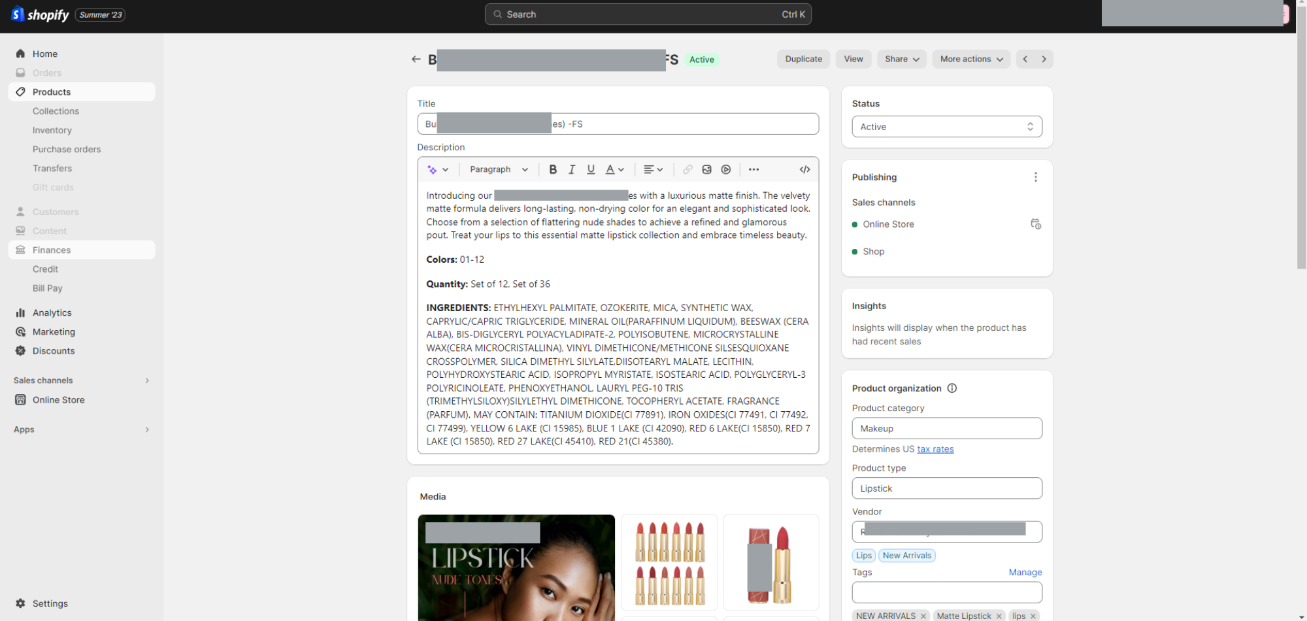Click the Tags input field
Image resolution: width=1307 pixels, height=621 pixels.
pos(947,593)
